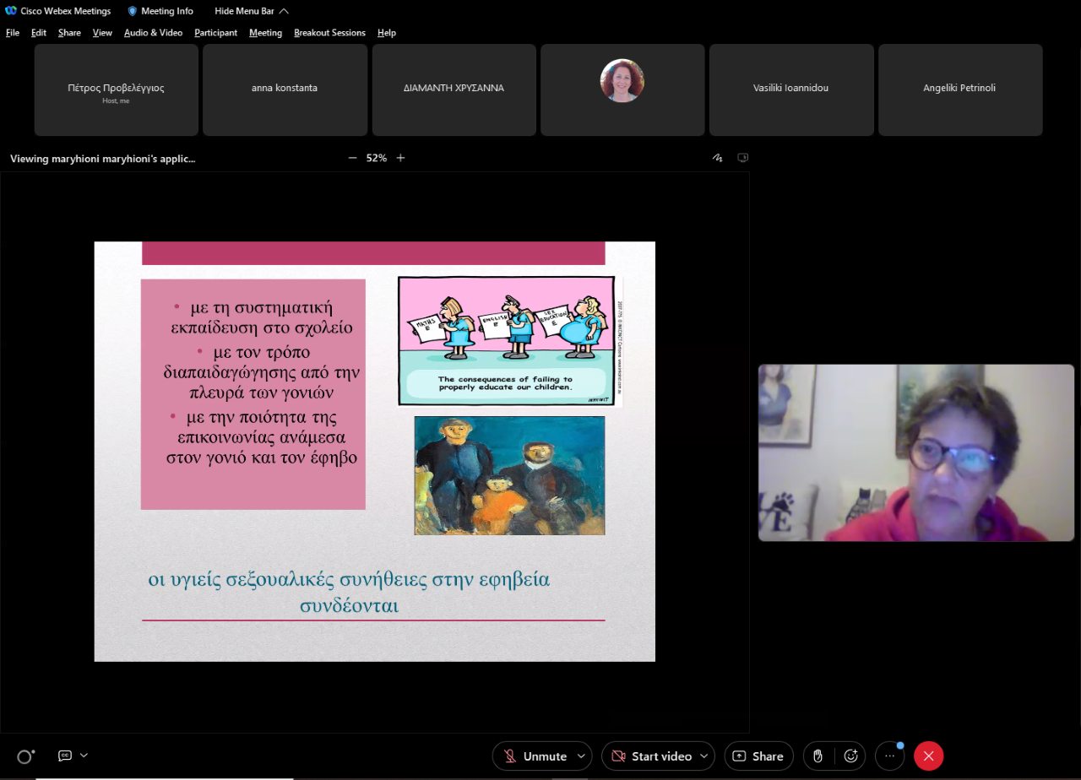Open the Breakout Sessions menu

click(x=329, y=33)
